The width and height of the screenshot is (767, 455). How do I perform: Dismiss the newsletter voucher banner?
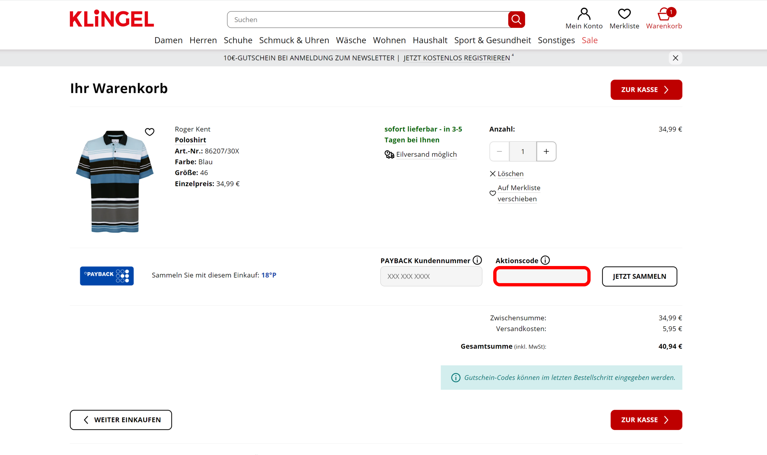tap(675, 58)
